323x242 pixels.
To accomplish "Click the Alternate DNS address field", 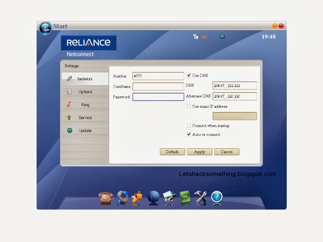I will (x=235, y=96).
